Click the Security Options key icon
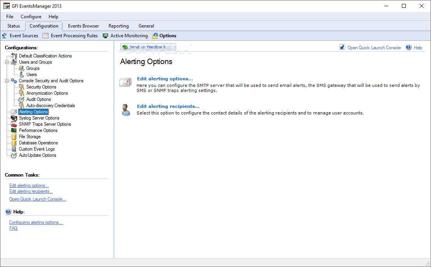This screenshot has width=431, height=267. point(21,87)
